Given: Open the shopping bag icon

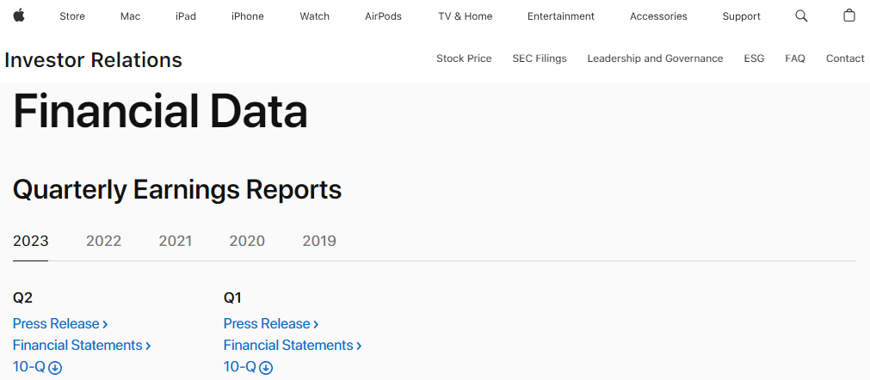Looking at the screenshot, I should pyautogui.click(x=848, y=15).
